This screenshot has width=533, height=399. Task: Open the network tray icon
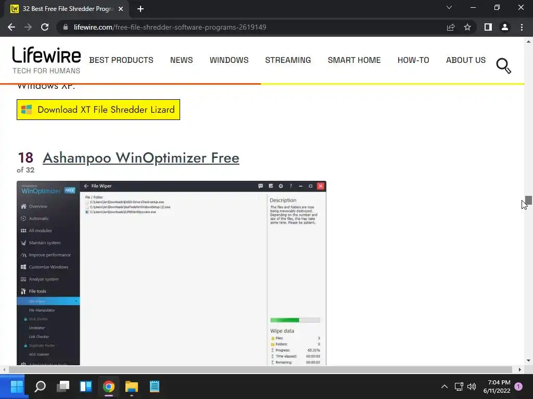(459, 387)
